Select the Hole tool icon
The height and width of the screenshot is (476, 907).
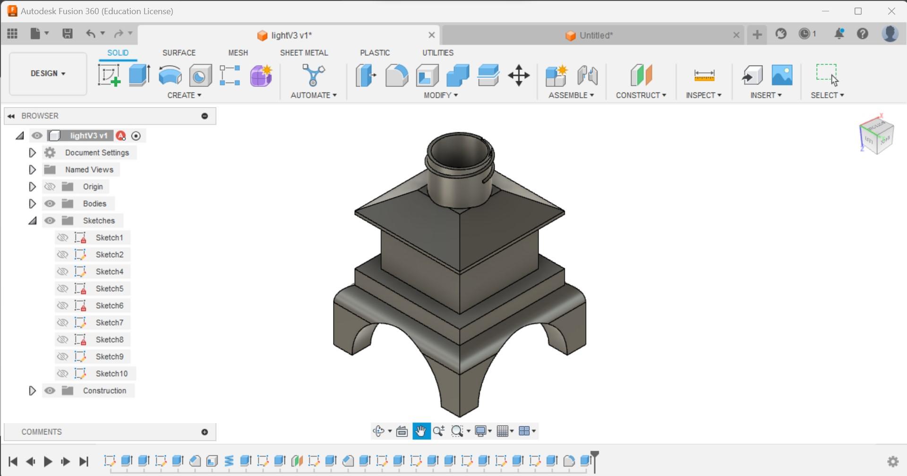[x=200, y=76]
